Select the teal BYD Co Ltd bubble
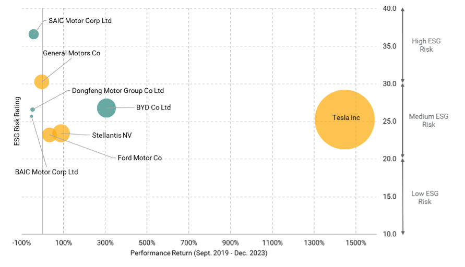 click(x=106, y=108)
